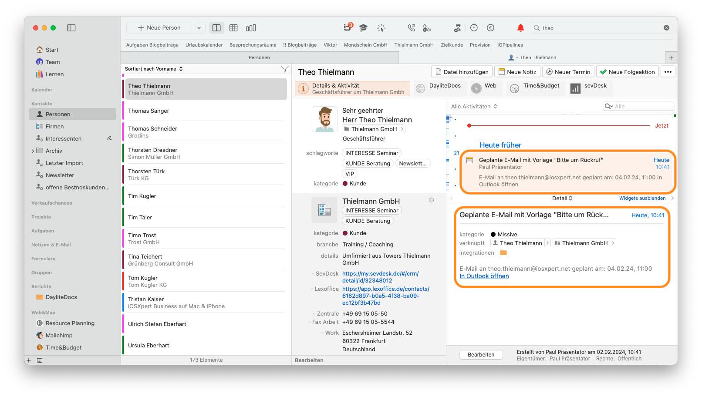Click the add-call-log handset icon
The width and height of the screenshot is (702, 397).
click(x=427, y=28)
